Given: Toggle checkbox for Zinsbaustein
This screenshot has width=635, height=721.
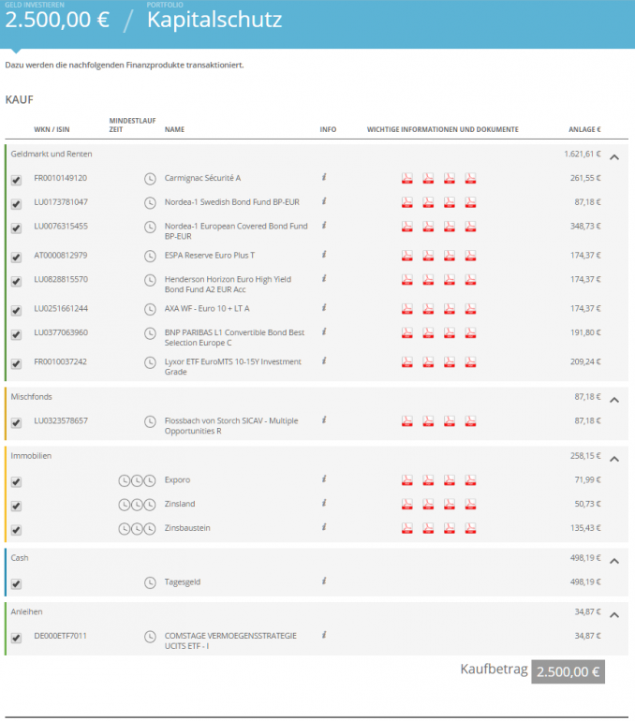Looking at the screenshot, I should [x=16, y=530].
